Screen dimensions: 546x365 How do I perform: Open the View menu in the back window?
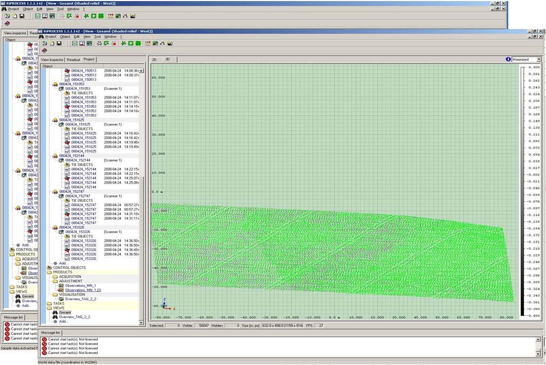pyautogui.click(x=50, y=9)
